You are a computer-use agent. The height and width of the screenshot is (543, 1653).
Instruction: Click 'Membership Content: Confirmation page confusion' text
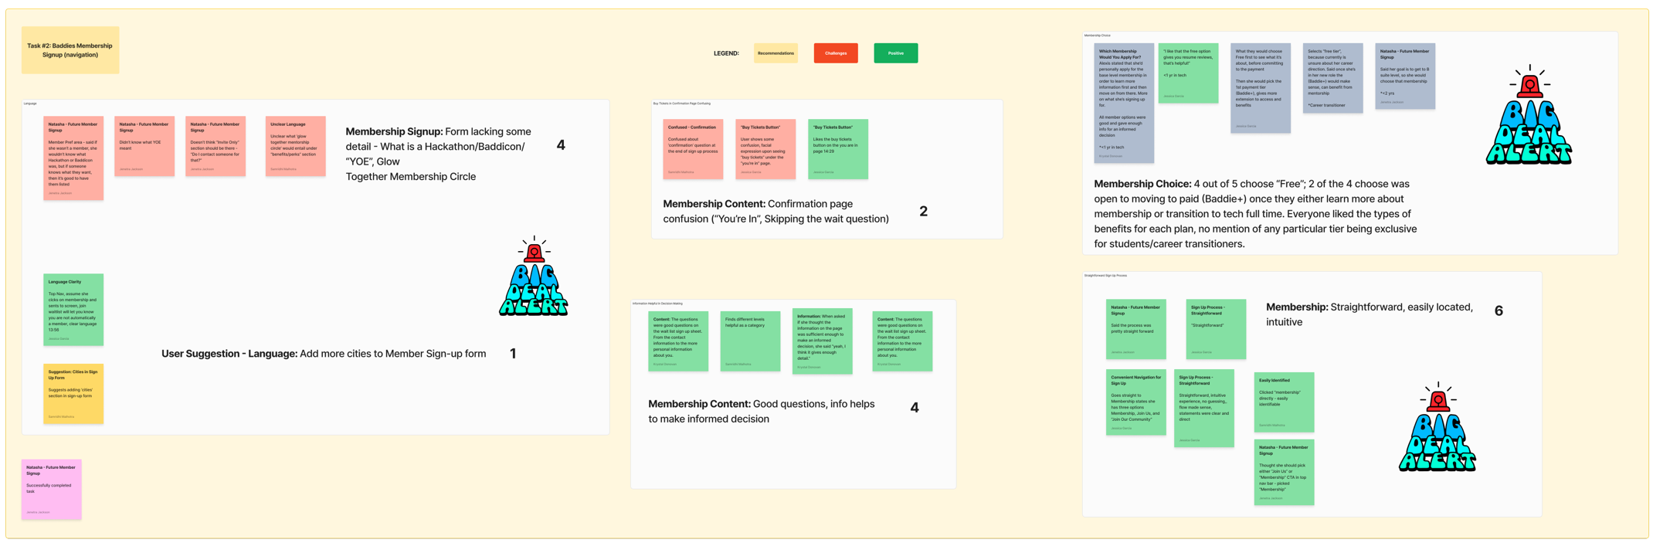[x=776, y=212]
